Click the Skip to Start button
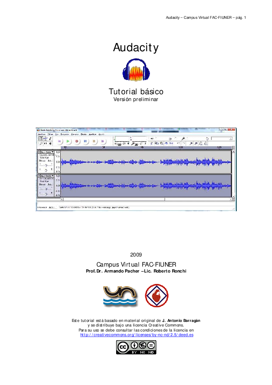Screen dimensions: 272x385 pyautogui.click(x=59, y=141)
